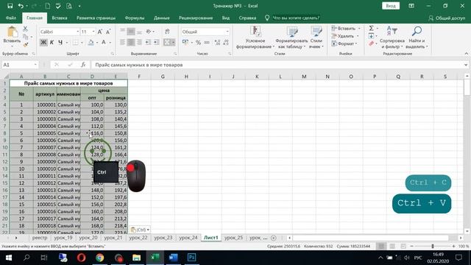
Task: Apply borders using the borders icon
Action: click(x=75, y=43)
